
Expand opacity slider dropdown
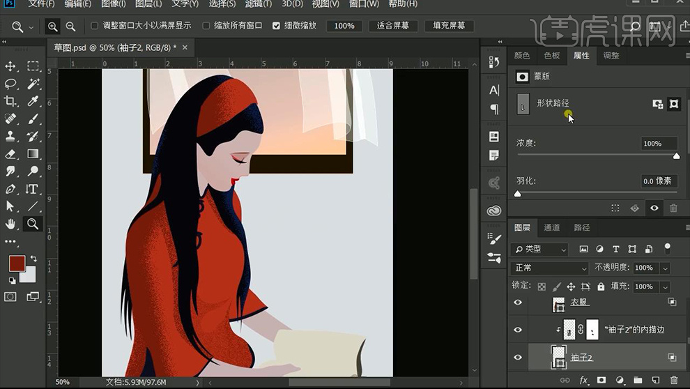(x=666, y=268)
